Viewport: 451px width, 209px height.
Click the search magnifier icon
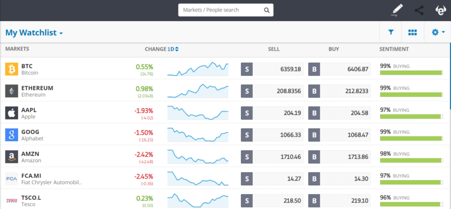pyautogui.click(x=266, y=10)
